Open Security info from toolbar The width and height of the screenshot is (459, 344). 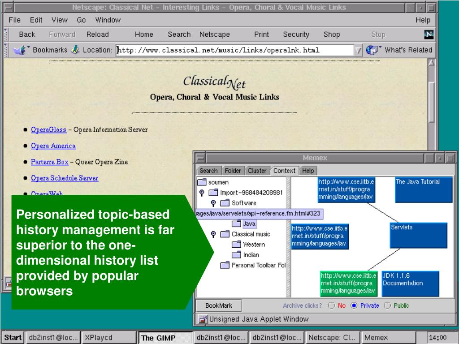coord(296,34)
